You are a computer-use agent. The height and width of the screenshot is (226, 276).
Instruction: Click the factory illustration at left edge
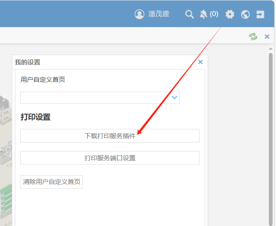(x=5, y=170)
